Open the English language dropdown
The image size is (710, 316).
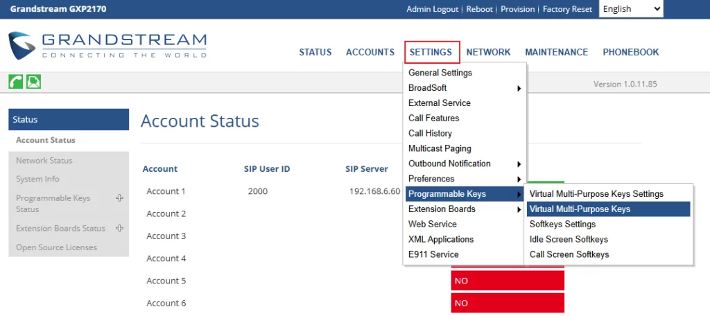coord(631,8)
